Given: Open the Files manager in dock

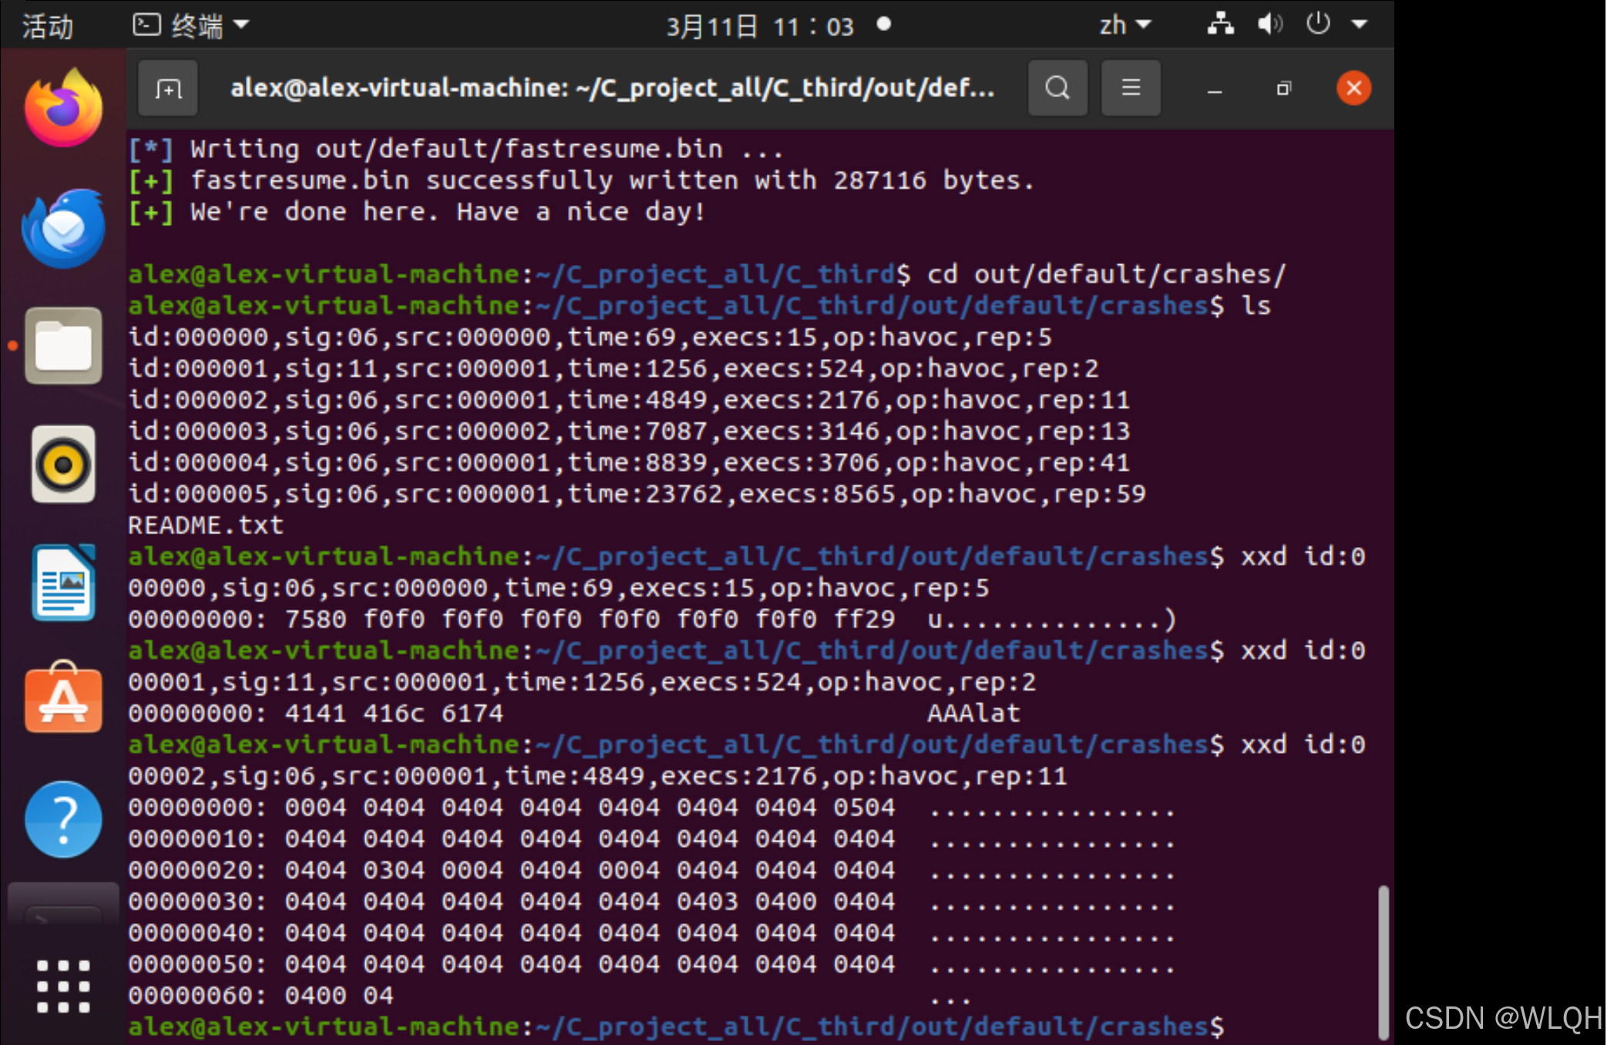Looking at the screenshot, I should pos(63,346).
